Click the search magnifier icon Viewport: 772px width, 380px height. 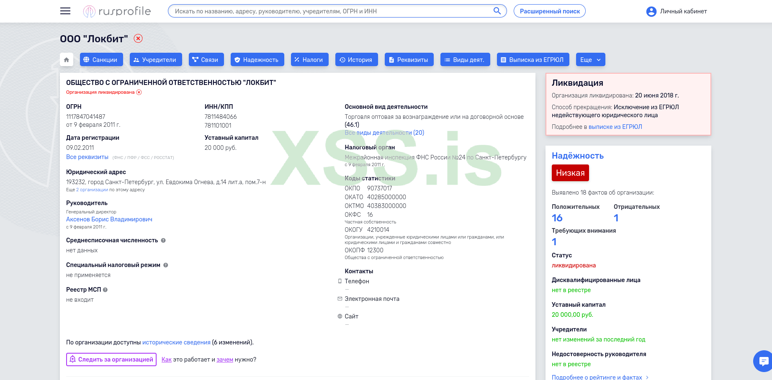(497, 11)
